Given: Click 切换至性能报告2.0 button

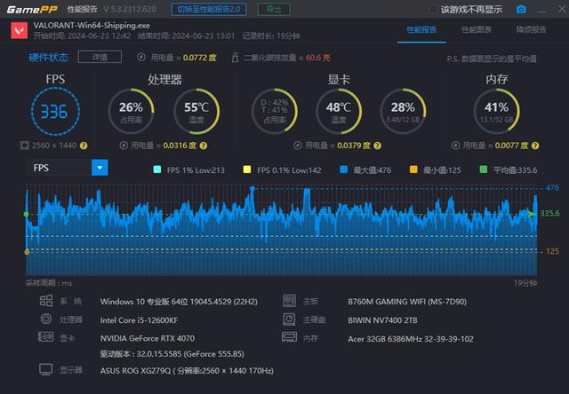Looking at the screenshot, I should pyautogui.click(x=209, y=10).
